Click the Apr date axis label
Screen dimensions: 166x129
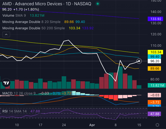[x=92, y=125]
